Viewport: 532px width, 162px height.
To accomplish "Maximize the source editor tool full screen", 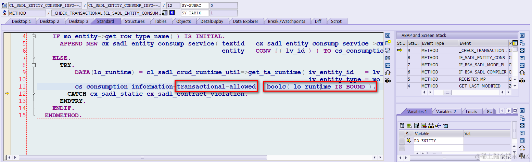I will pos(388,58).
